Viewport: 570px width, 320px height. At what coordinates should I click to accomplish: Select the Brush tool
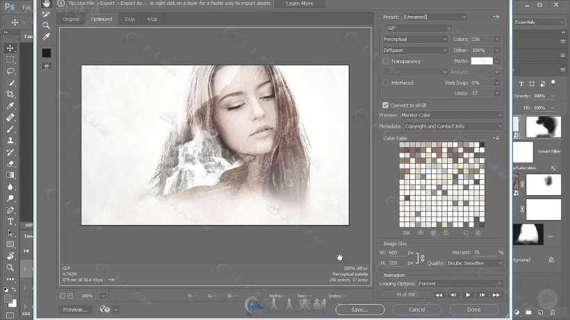(10, 129)
